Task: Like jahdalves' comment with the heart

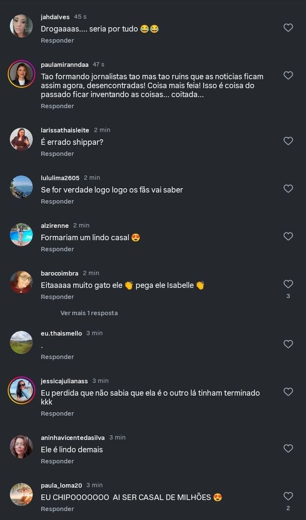Action: (288, 28)
